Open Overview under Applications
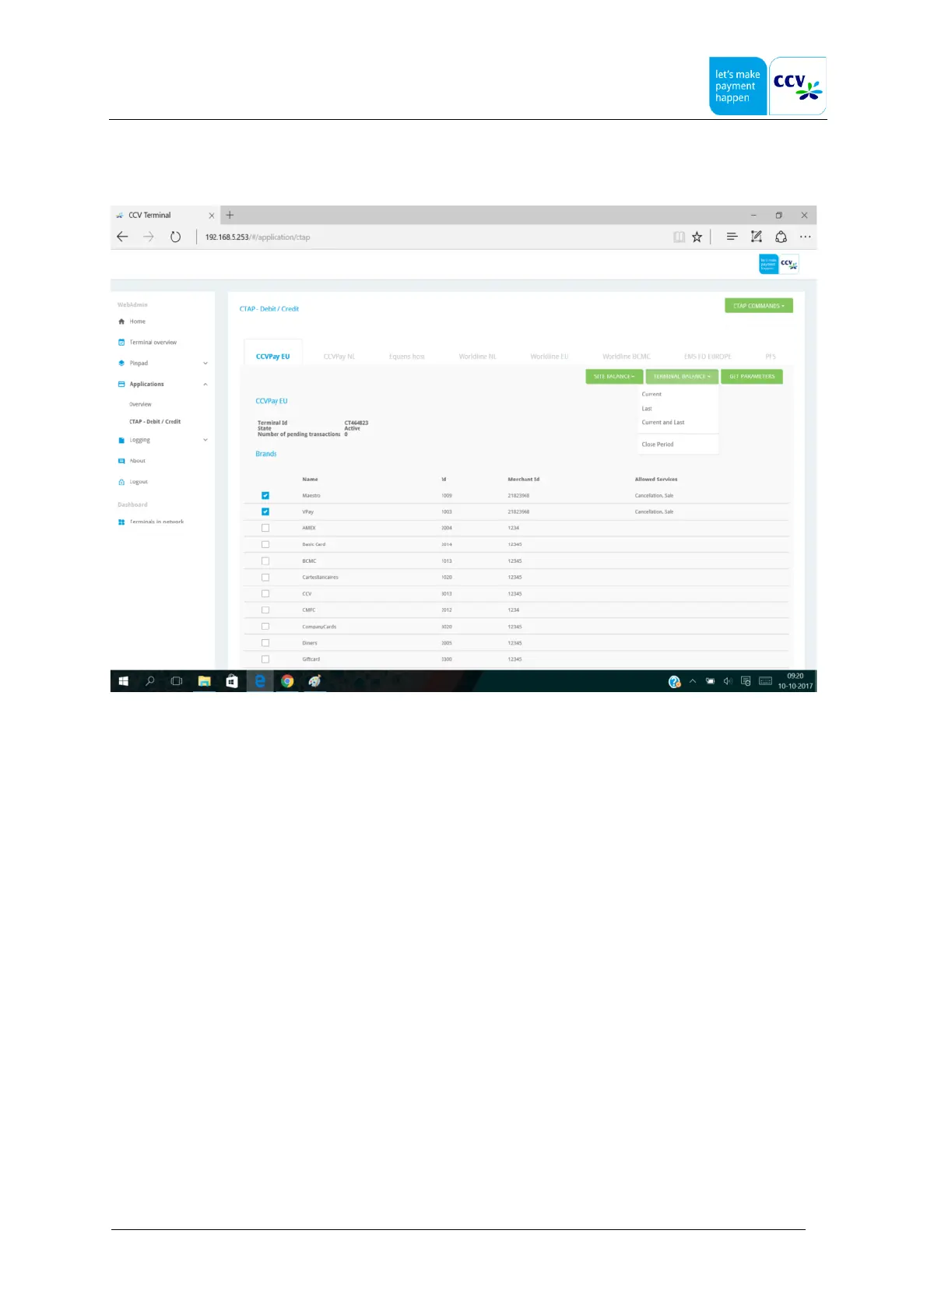 tap(141, 405)
